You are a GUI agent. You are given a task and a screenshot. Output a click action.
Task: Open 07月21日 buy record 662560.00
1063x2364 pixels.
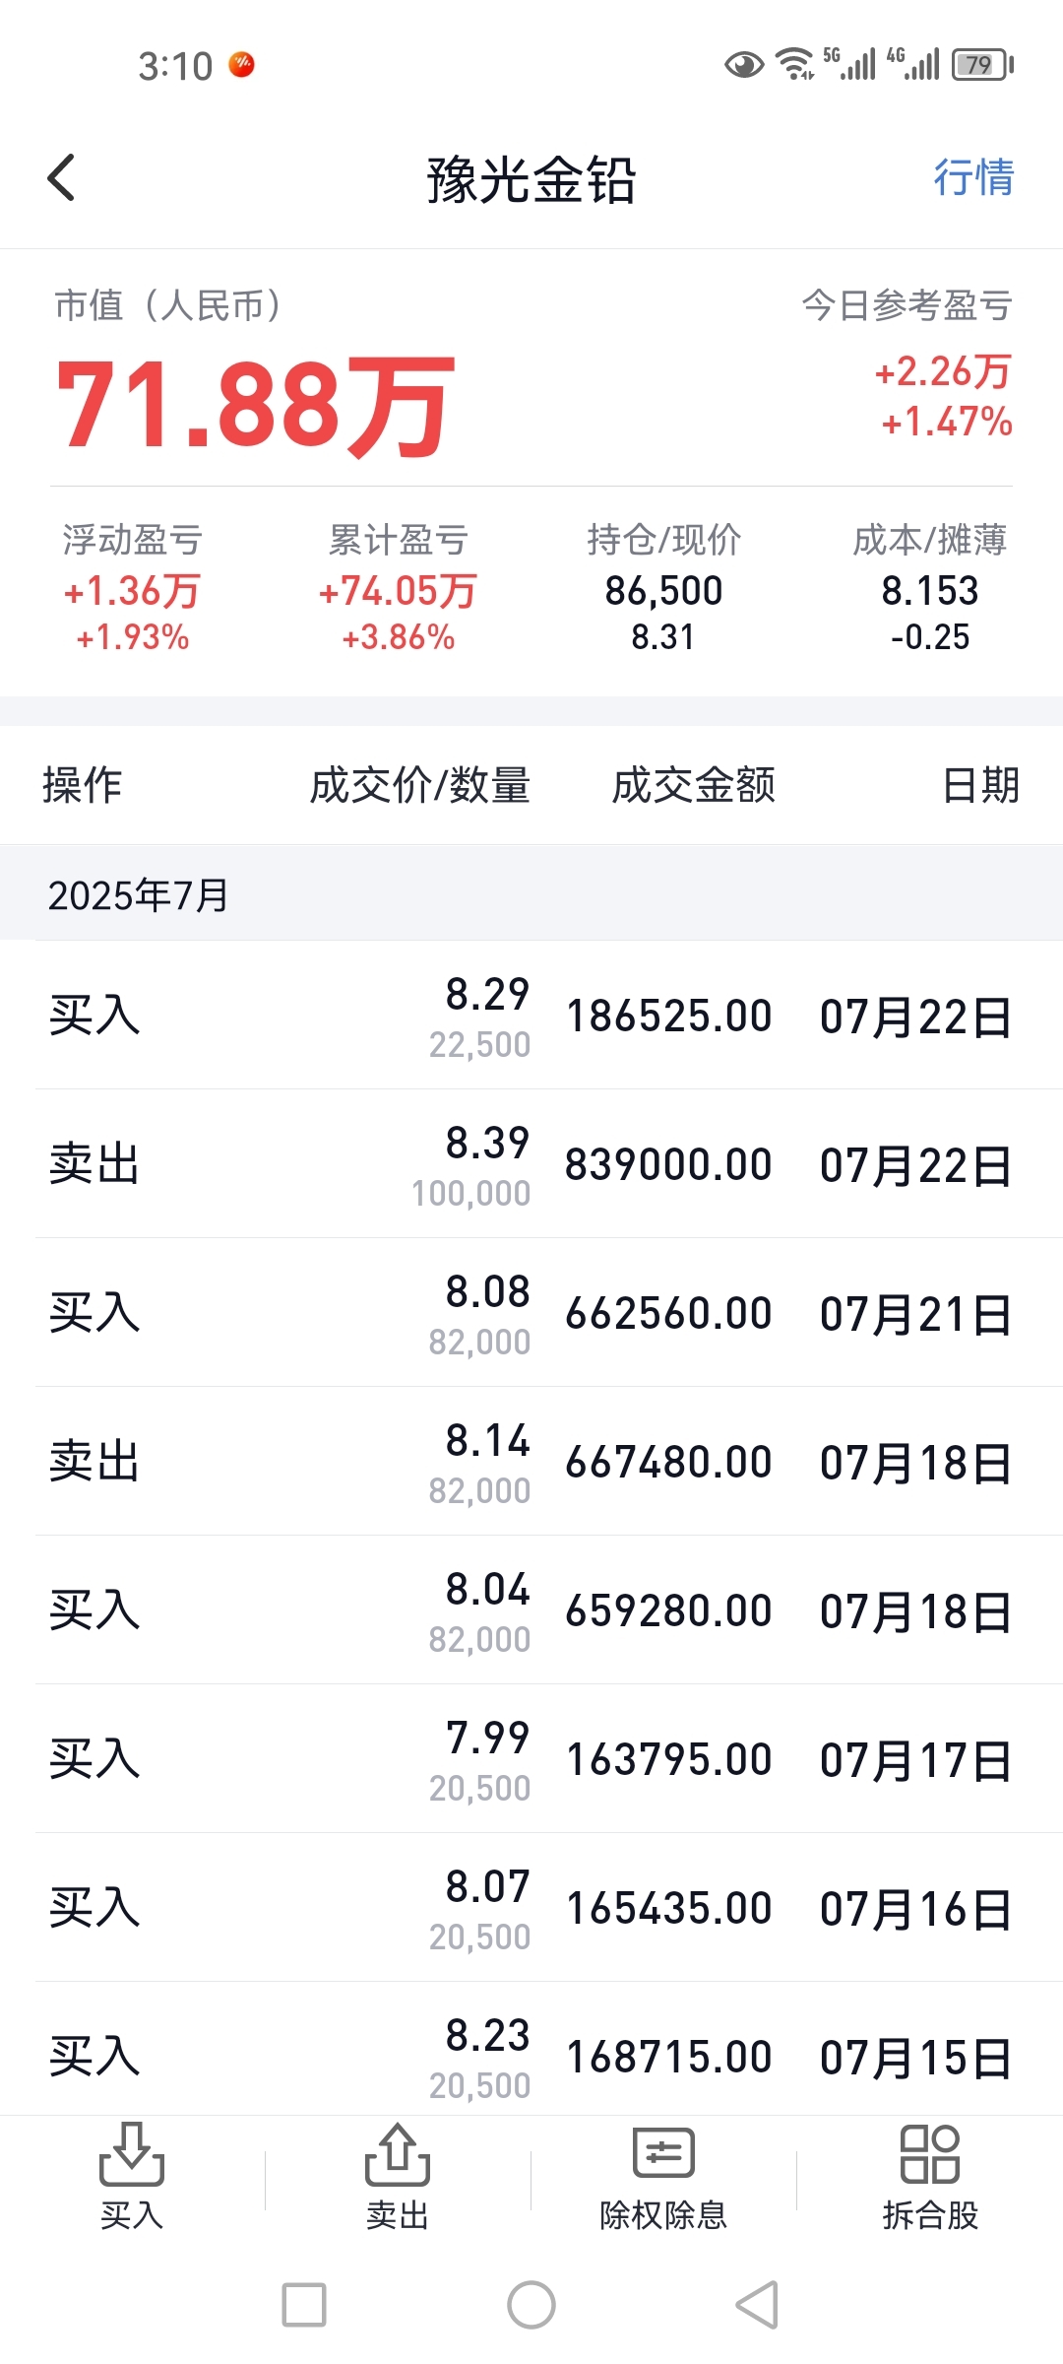coord(531,1313)
